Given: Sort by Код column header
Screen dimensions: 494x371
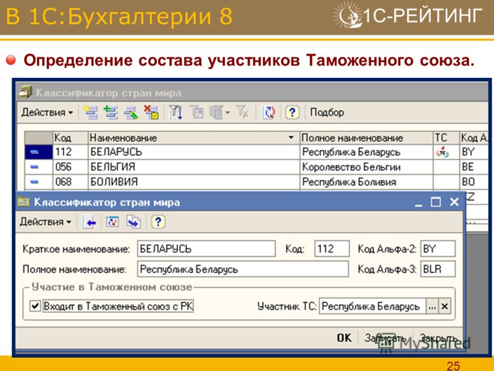Looking at the screenshot, I should point(70,138).
